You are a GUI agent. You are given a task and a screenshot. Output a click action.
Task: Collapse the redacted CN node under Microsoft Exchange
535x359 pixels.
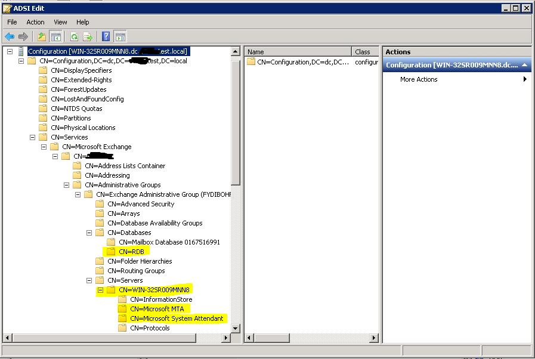[55, 157]
